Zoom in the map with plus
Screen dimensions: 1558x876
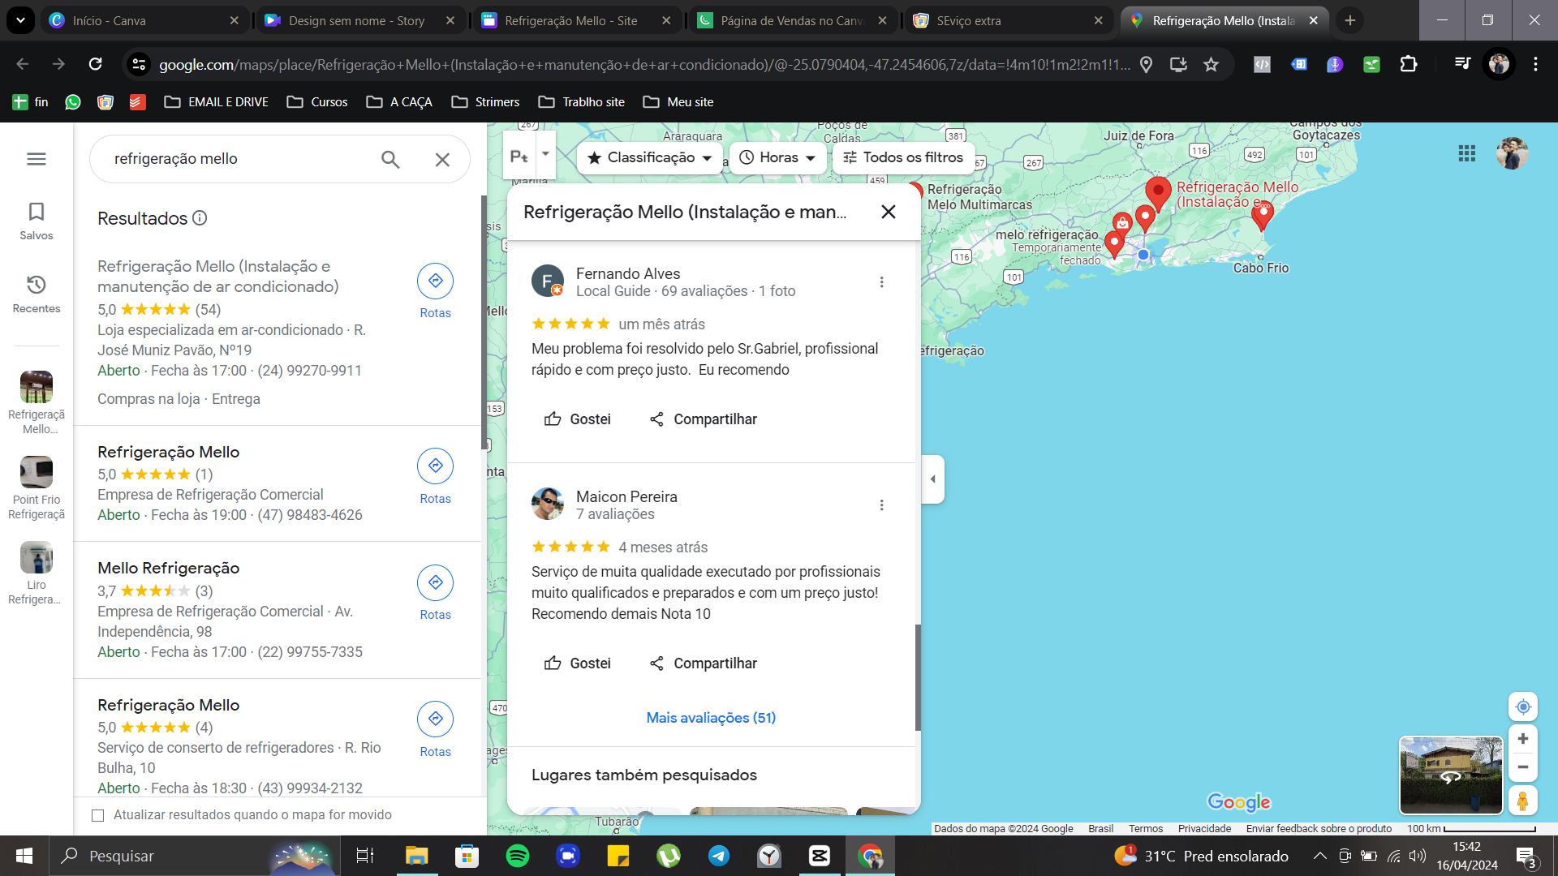click(1523, 739)
